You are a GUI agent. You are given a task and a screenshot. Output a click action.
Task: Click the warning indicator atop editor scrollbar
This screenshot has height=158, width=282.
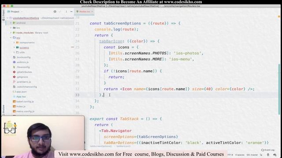[x=279, y=17]
